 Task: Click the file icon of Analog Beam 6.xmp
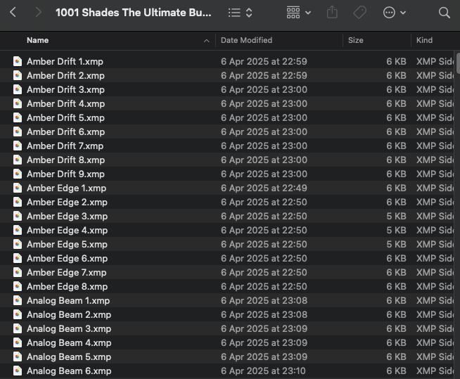click(x=18, y=371)
